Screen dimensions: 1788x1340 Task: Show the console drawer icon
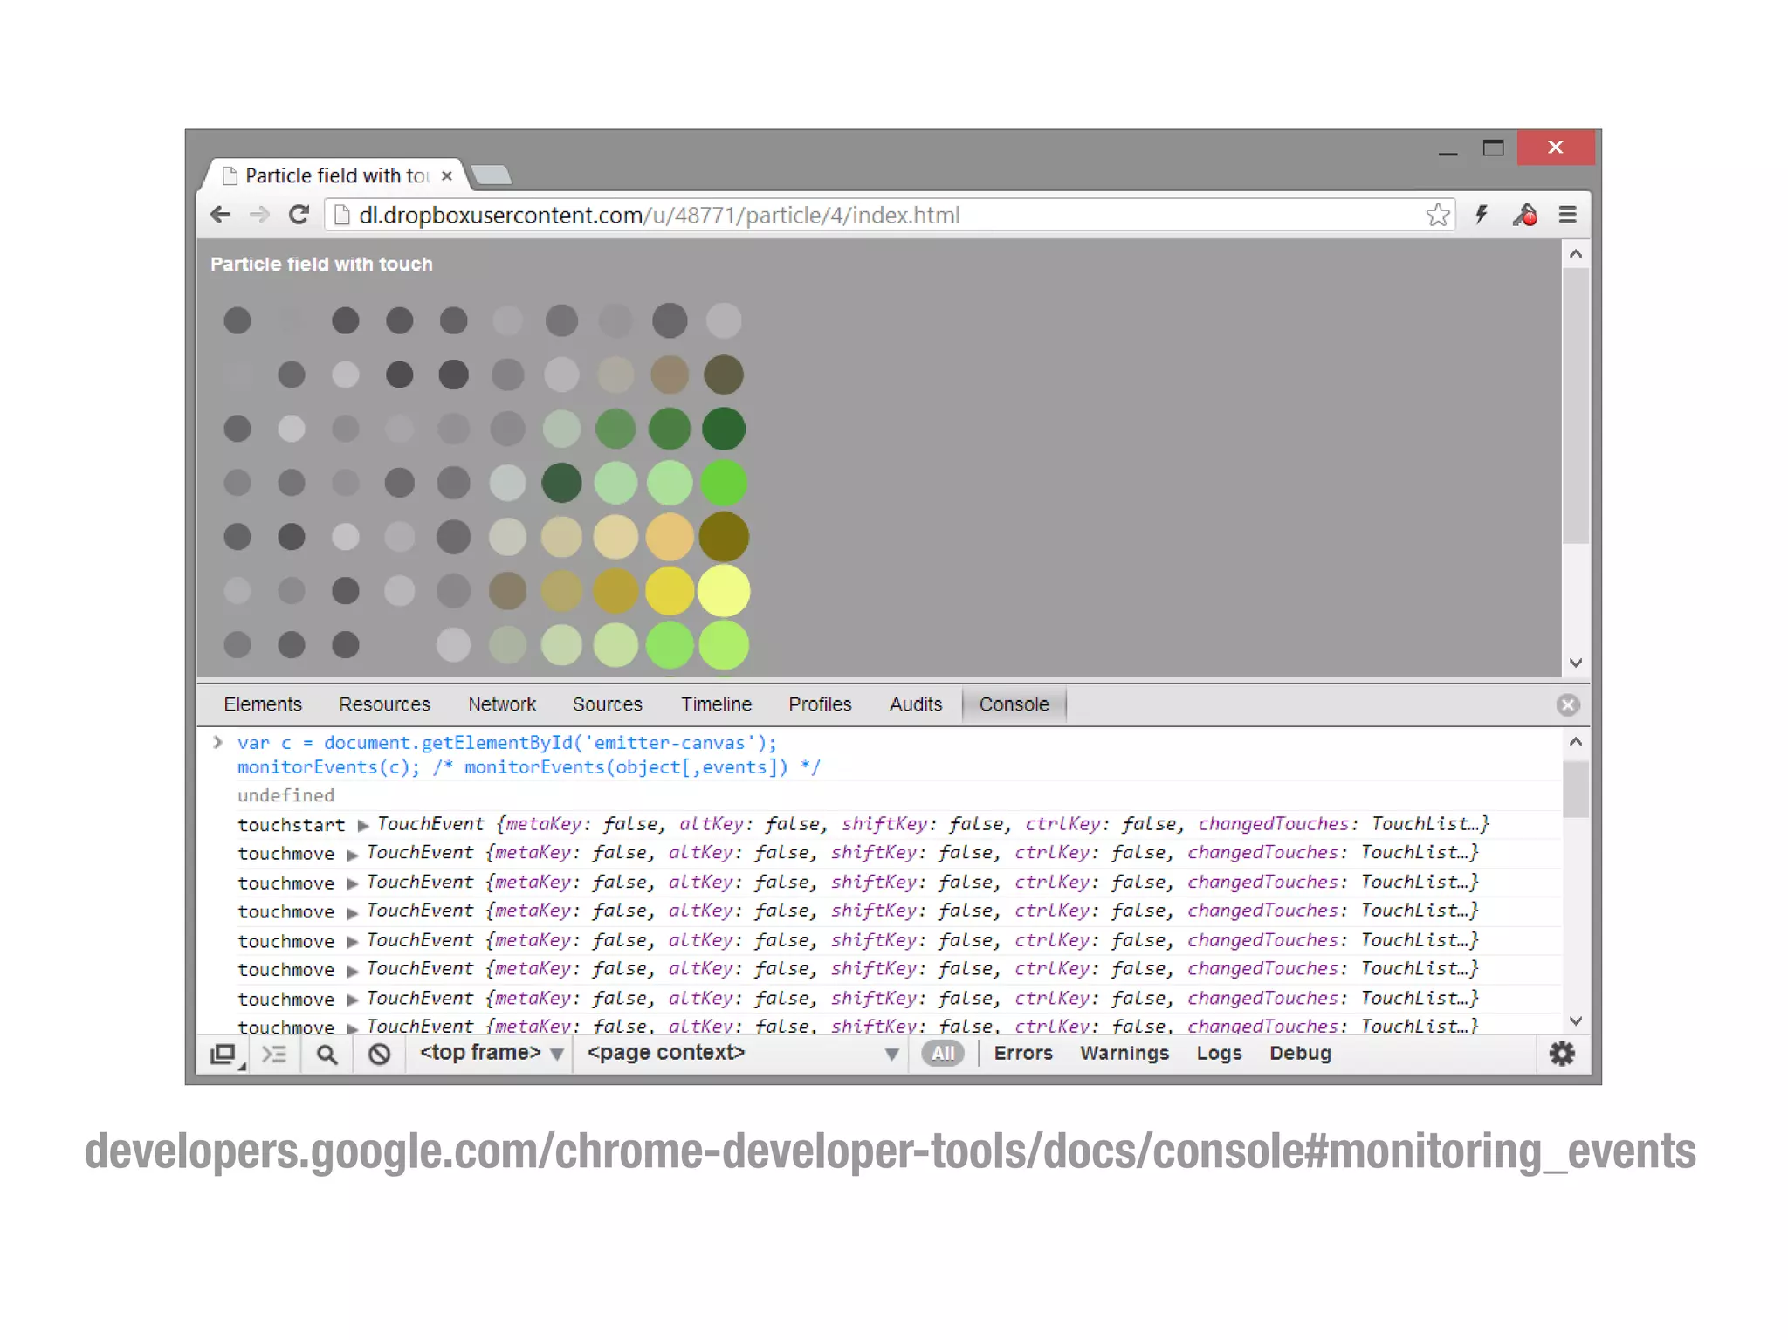pyautogui.click(x=275, y=1054)
